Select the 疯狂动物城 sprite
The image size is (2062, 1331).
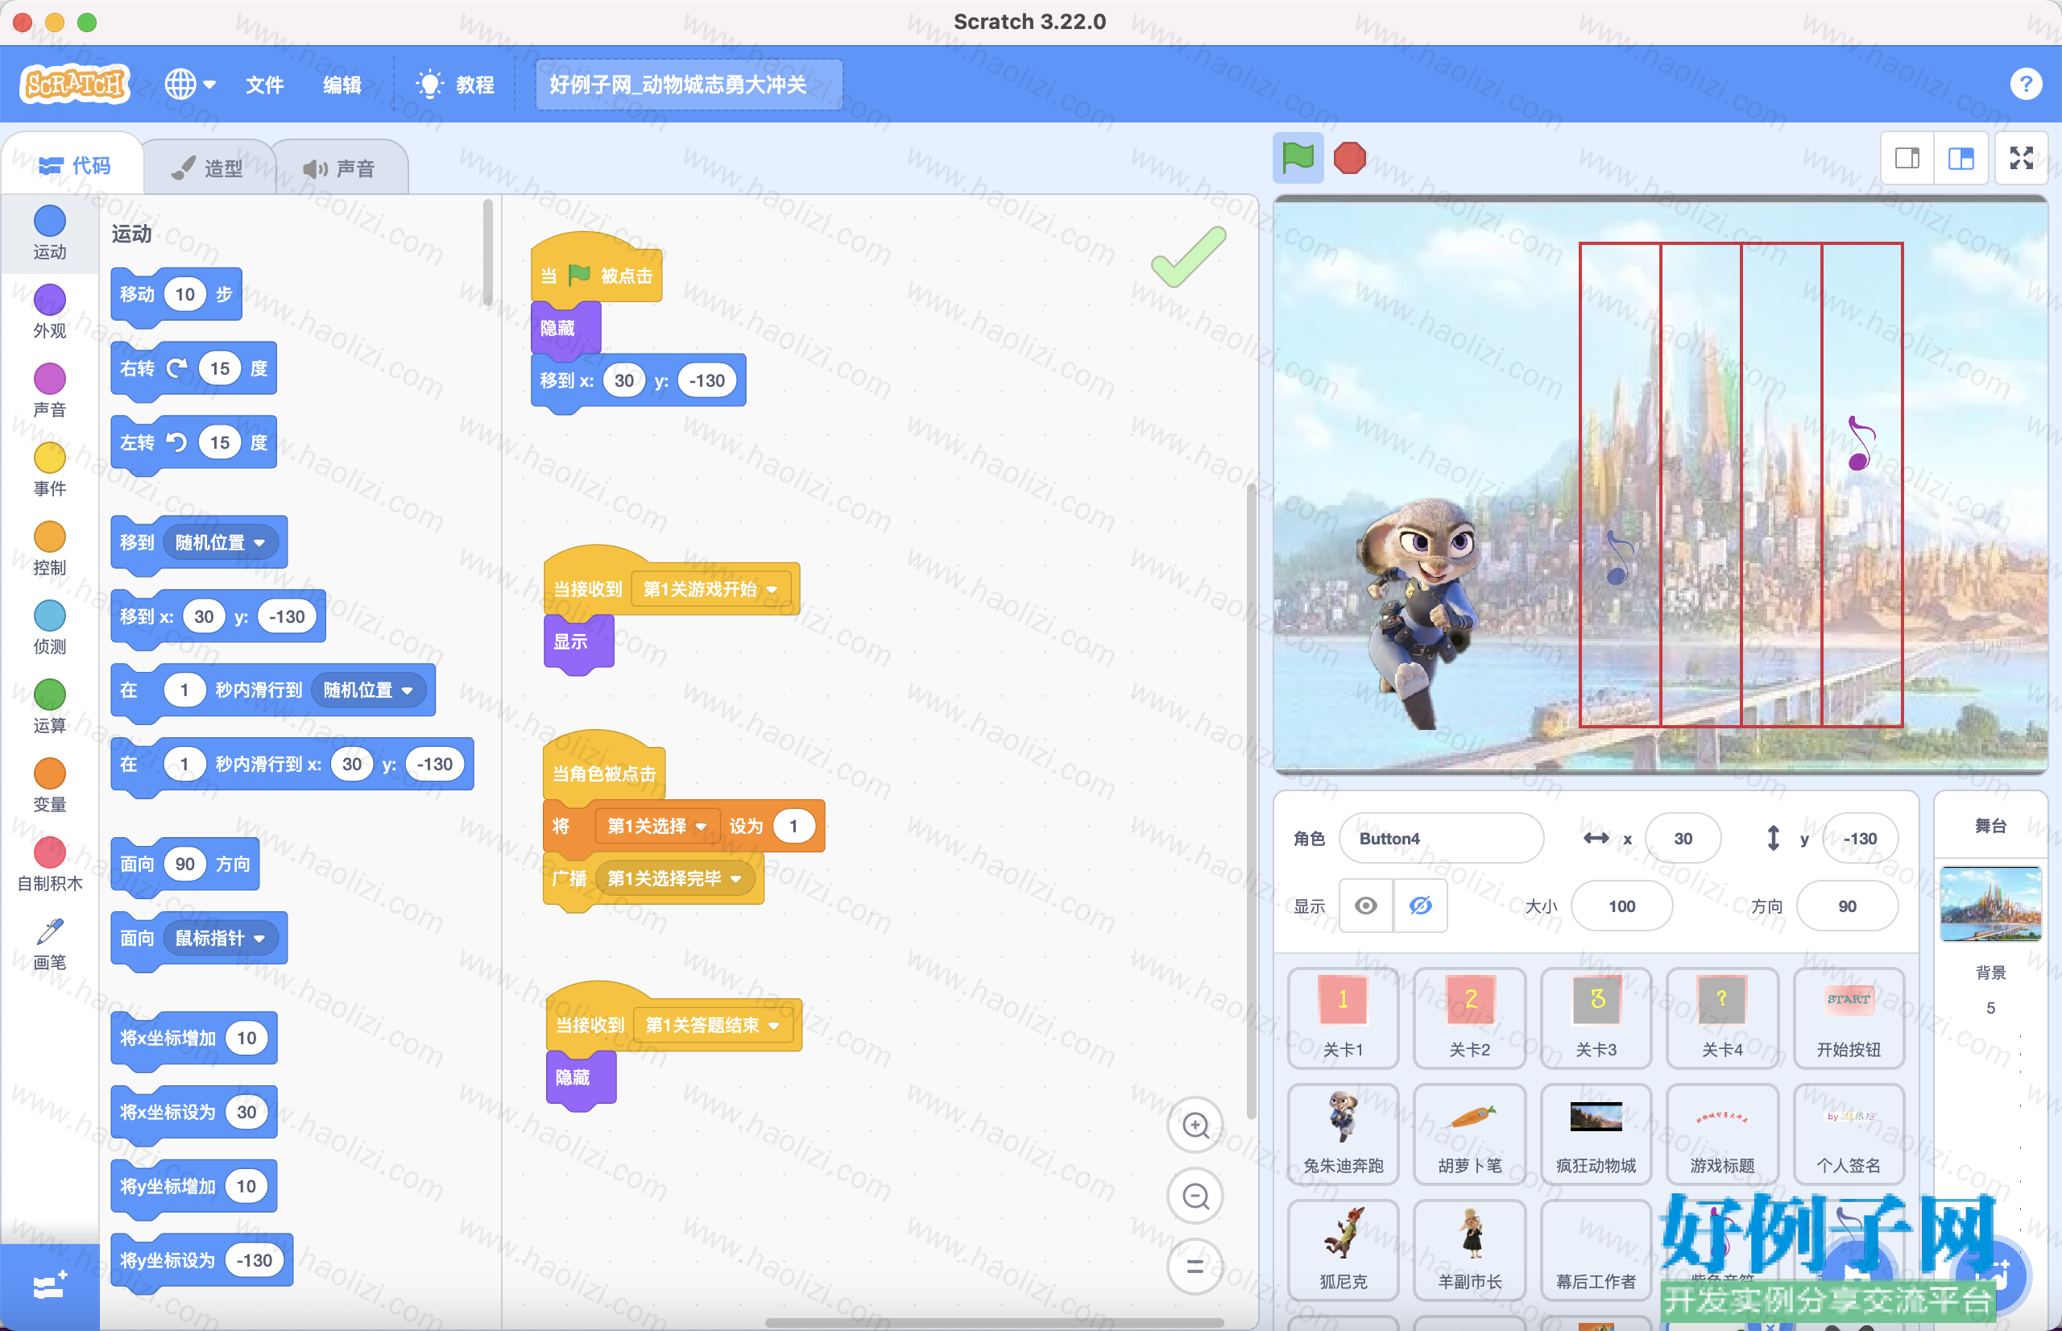[x=1596, y=1133]
